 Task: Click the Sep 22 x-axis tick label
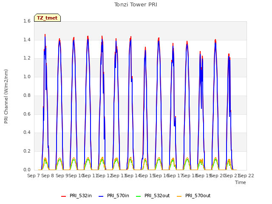pos(246,176)
